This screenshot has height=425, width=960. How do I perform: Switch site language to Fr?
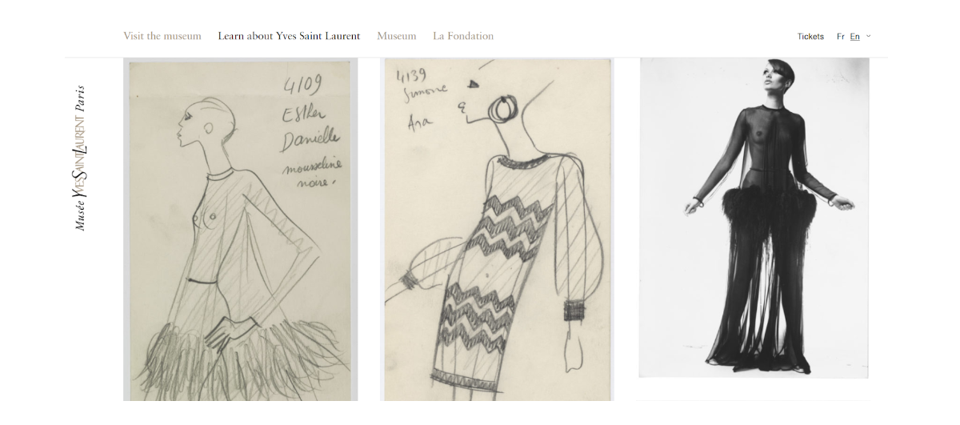tap(841, 37)
